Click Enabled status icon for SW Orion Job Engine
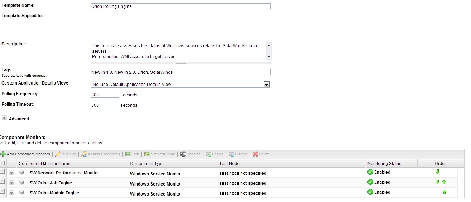 [370, 182]
